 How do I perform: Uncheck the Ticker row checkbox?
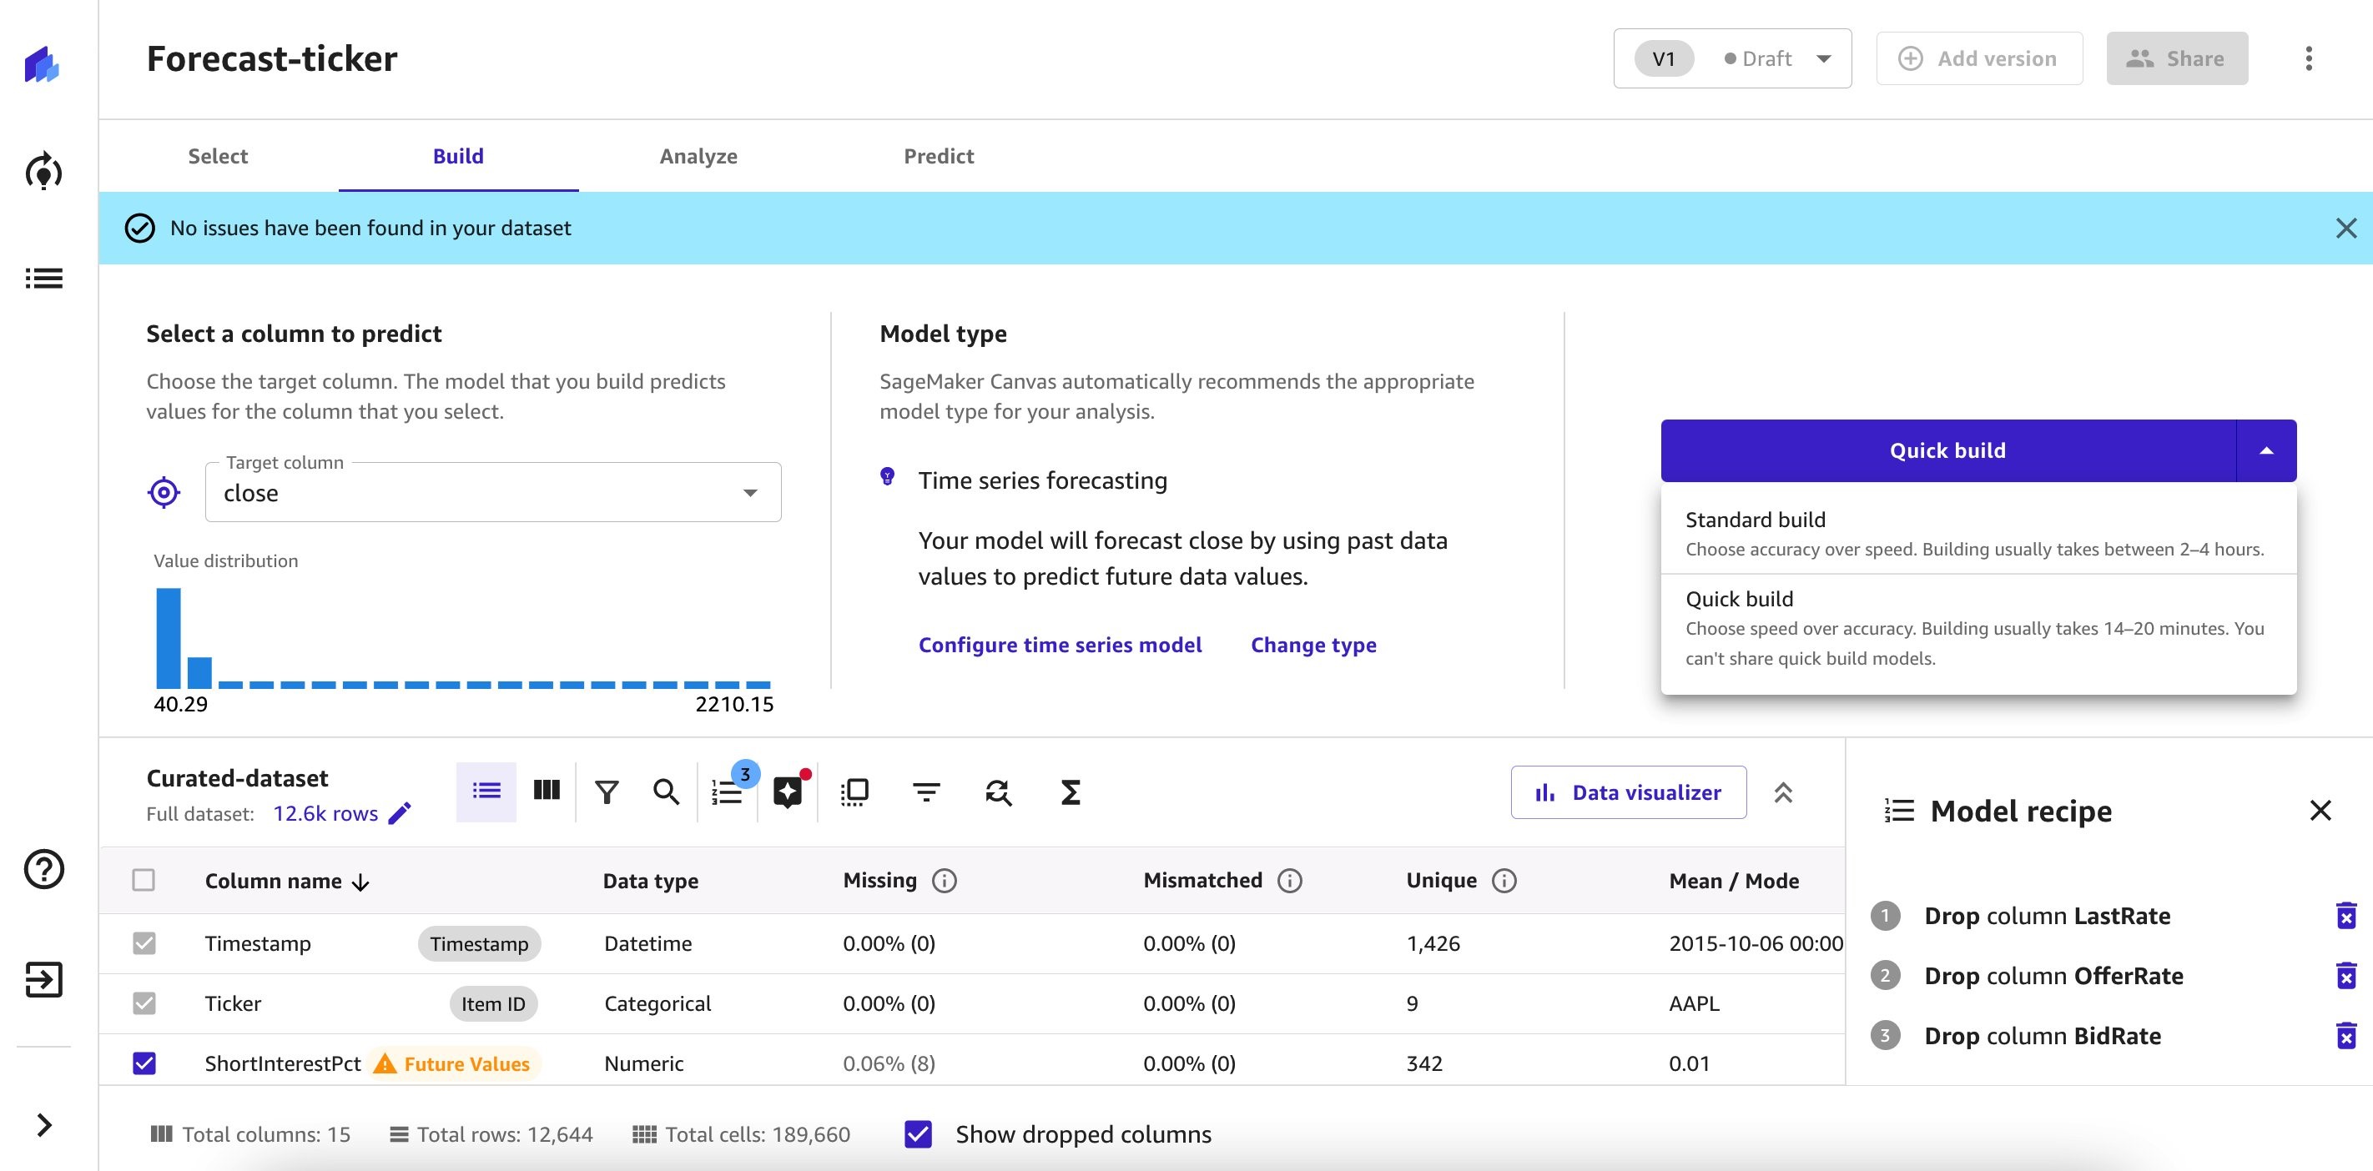pos(144,1002)
